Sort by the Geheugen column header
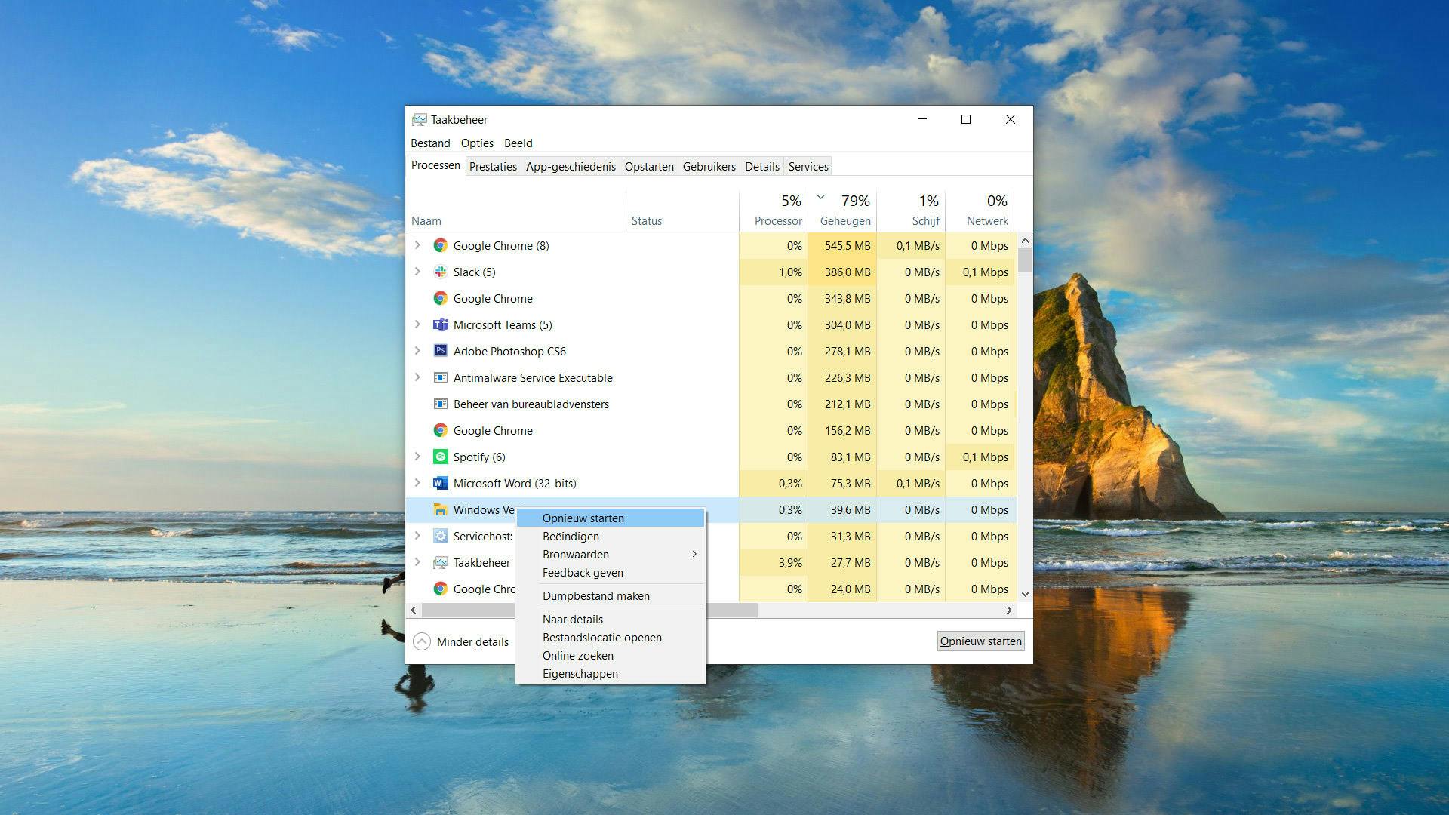The height and width of the screenshot is (815, 1449). point(844,221)
